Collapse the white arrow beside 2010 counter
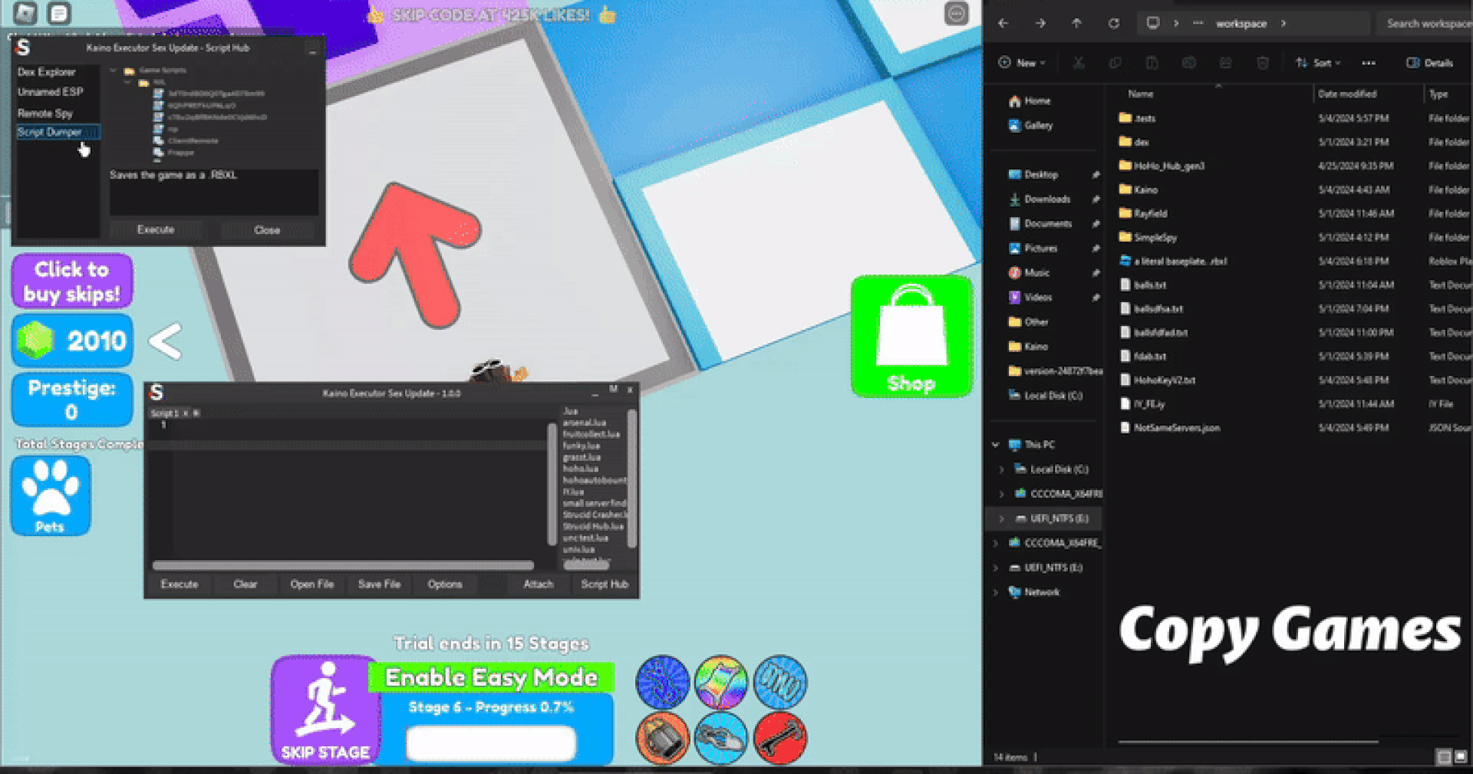This screenshot has width=1473, height=774. point(165,341)
